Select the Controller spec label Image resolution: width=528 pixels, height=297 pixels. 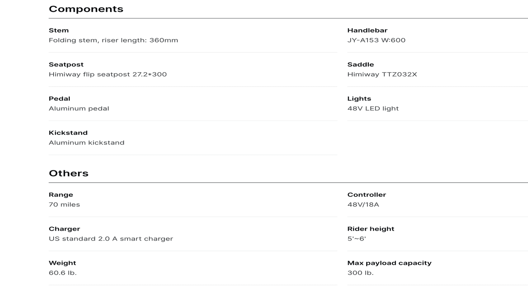click(x=366, y=195)
